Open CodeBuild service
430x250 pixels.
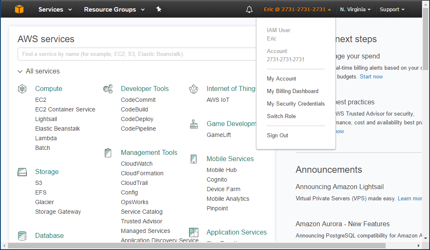[x=134, y=109]
